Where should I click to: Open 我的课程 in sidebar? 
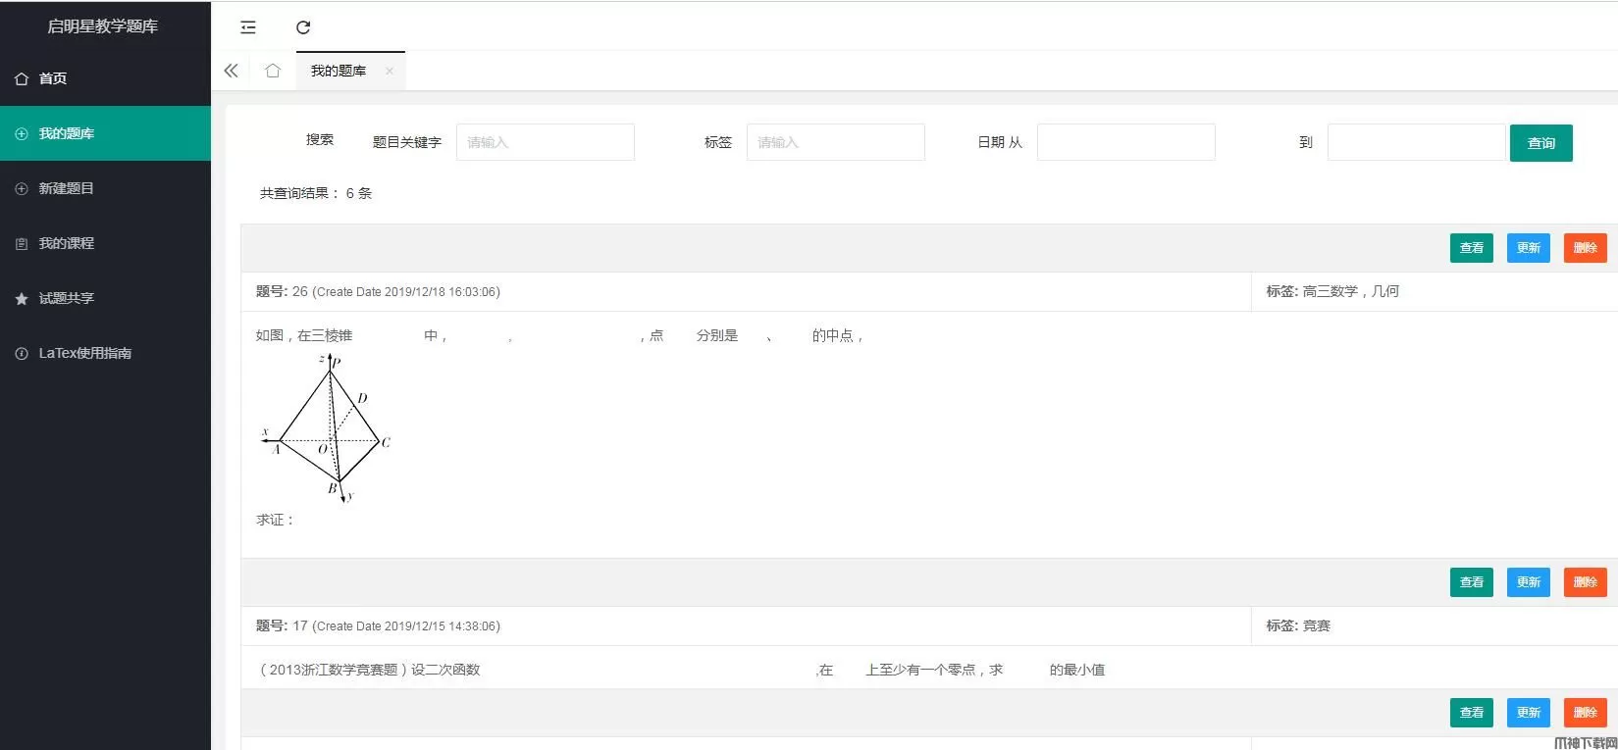tap(66, 243)
